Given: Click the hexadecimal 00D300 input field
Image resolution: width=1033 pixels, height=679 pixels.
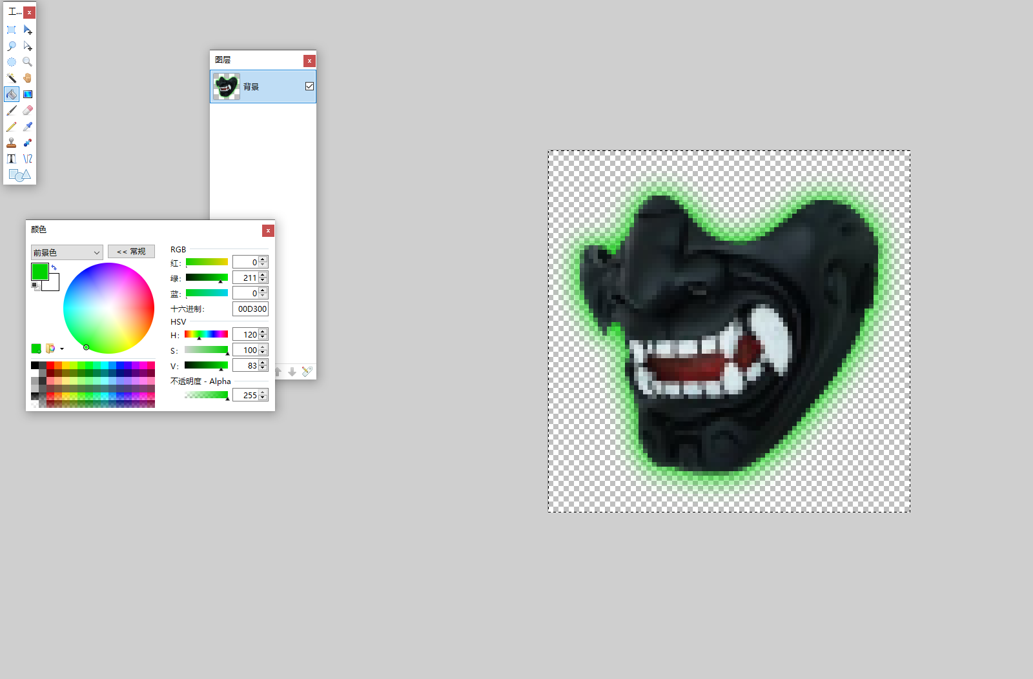Looking at the screenshot, I should coord(251,309).
